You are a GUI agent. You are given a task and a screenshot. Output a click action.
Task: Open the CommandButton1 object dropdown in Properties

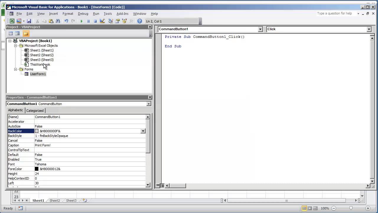click(x=149, y=104)
